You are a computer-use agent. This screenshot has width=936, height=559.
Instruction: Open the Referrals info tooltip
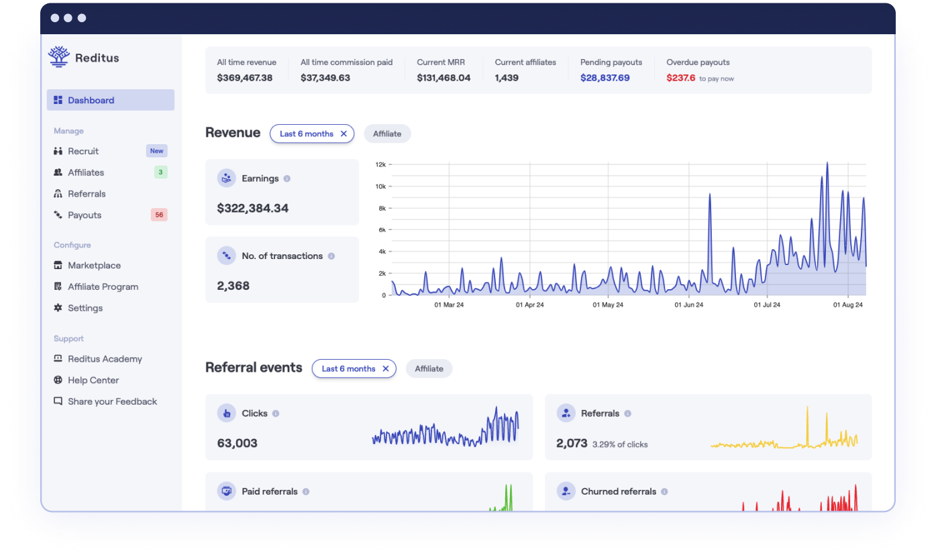[x=628, y=413]
